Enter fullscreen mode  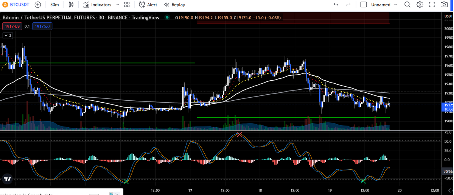432,5
